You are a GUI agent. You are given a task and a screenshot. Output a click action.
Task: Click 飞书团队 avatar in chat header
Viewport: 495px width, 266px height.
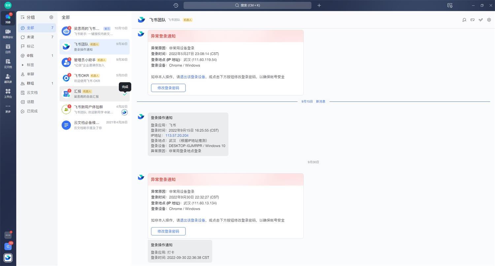142,20
